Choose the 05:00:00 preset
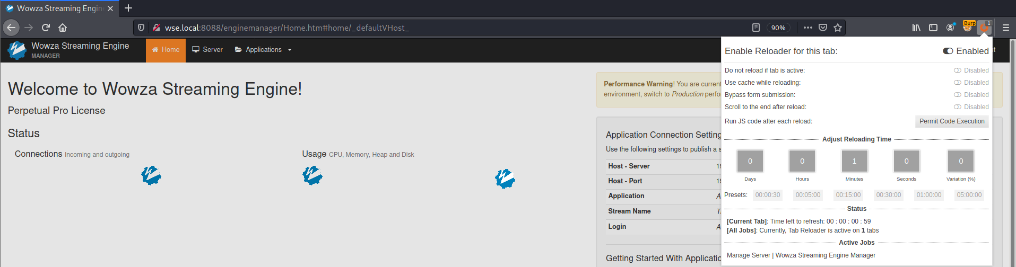 969,195
